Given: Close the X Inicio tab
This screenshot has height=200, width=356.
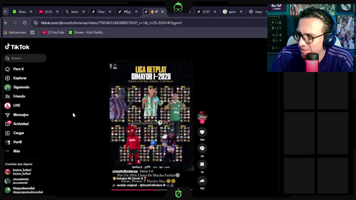Looking at the screenshot, I should (x=83, y=12).
